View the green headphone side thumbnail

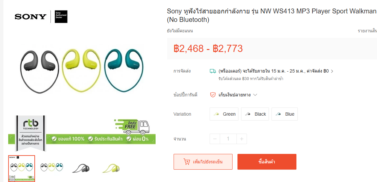(111, 168)
